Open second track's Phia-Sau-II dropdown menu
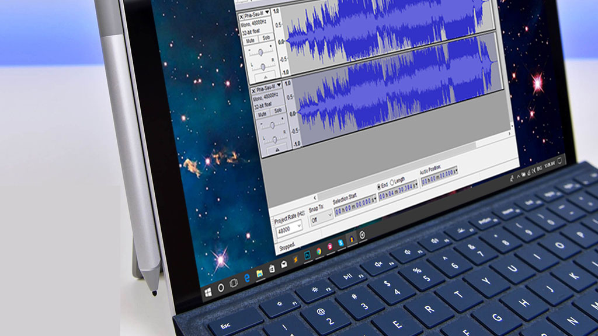Viewport: 598px width, 336px height. (279, 85)
